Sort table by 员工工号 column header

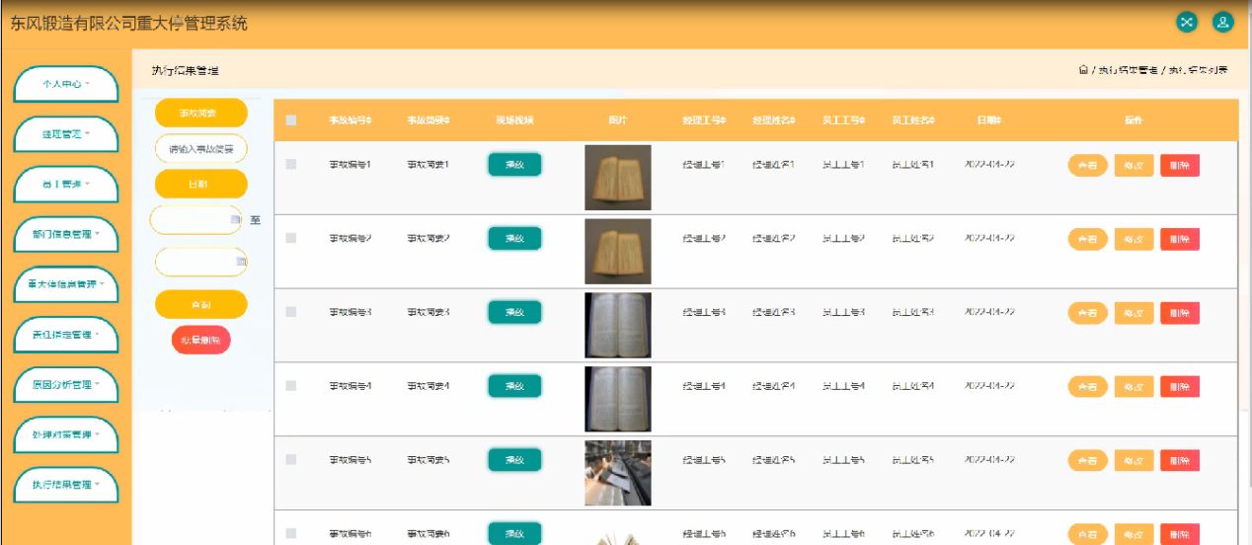(x=843, y=120)
